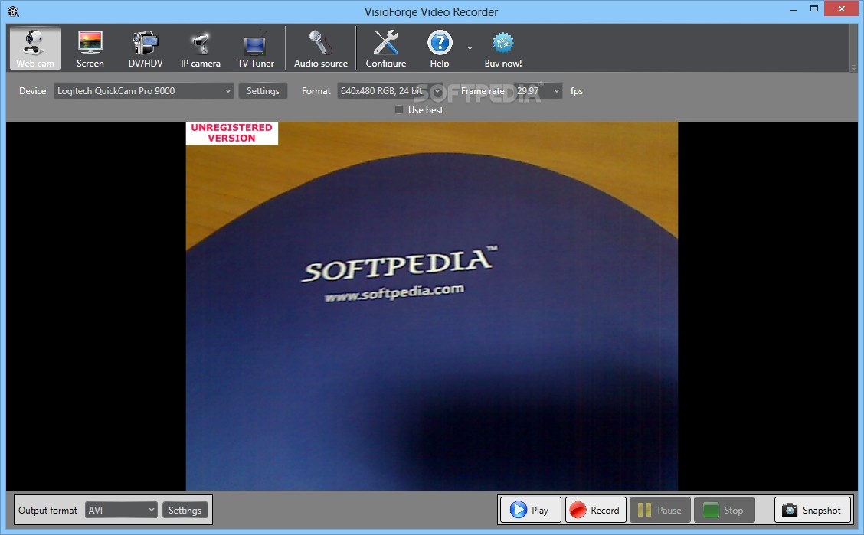
Task: Enable the Use best checkbox
Action: tap(399, 110)
